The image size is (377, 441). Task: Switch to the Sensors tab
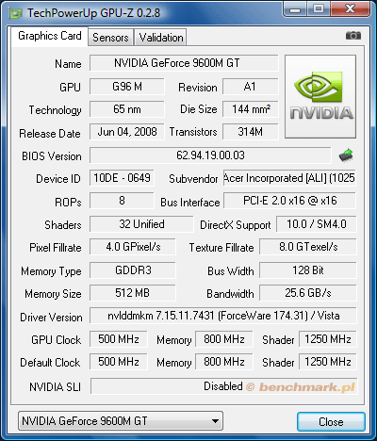click(110, 38)
